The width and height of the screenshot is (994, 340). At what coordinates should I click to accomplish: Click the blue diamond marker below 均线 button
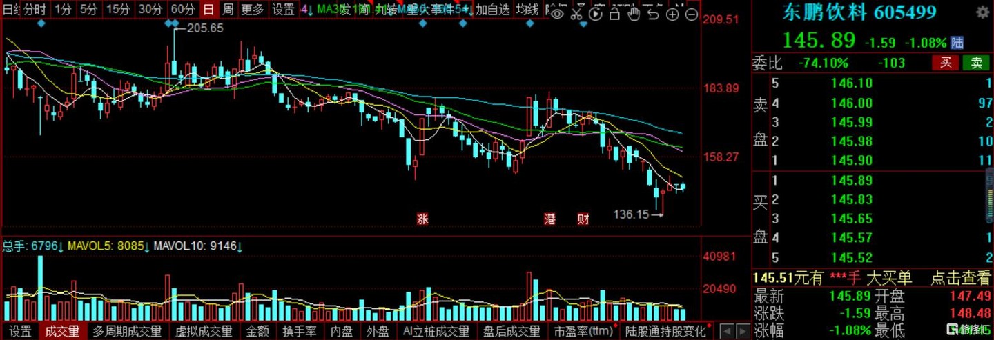click(x=529, y=24)
